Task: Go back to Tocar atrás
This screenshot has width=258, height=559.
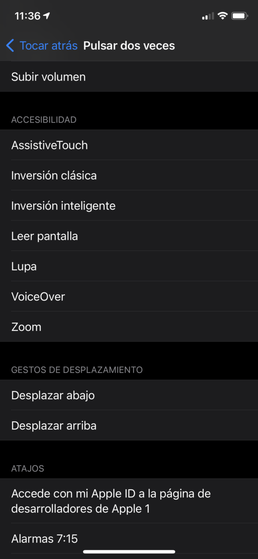Action: [x=42, y=45]
